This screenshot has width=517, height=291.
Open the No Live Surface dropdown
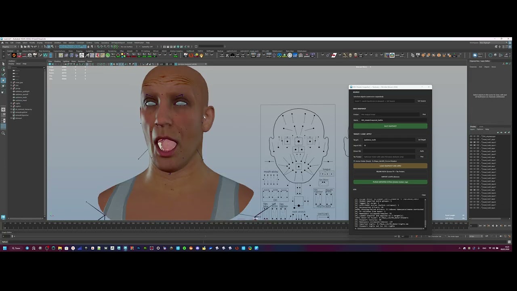126,46
